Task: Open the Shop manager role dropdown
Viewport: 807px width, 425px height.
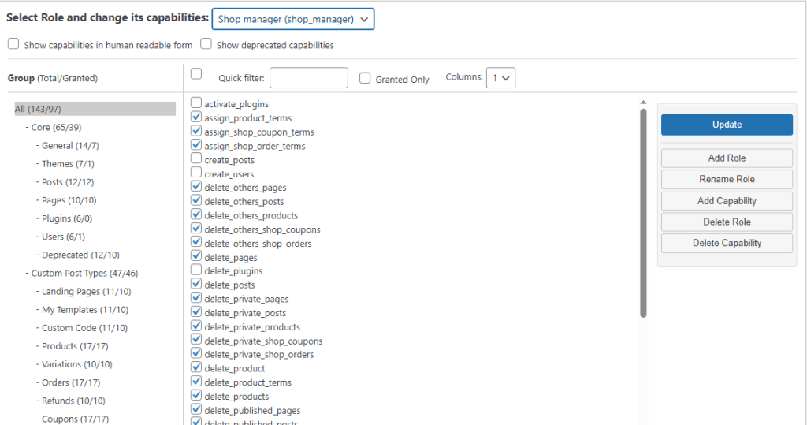Action: point(293,19)
